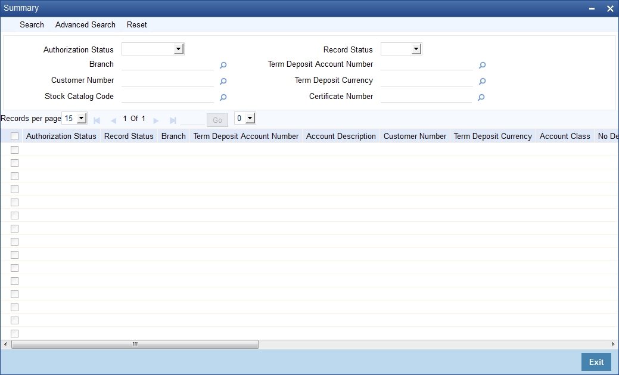Click Term Deposit Account Number column header
This screenshot has height=375, width=619.
[246, 137]
